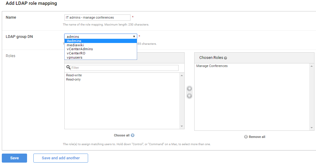Click the left arrow to remove selected role
Screen dimensions: 316x165
pyautogui.click(x=189, y=96)
